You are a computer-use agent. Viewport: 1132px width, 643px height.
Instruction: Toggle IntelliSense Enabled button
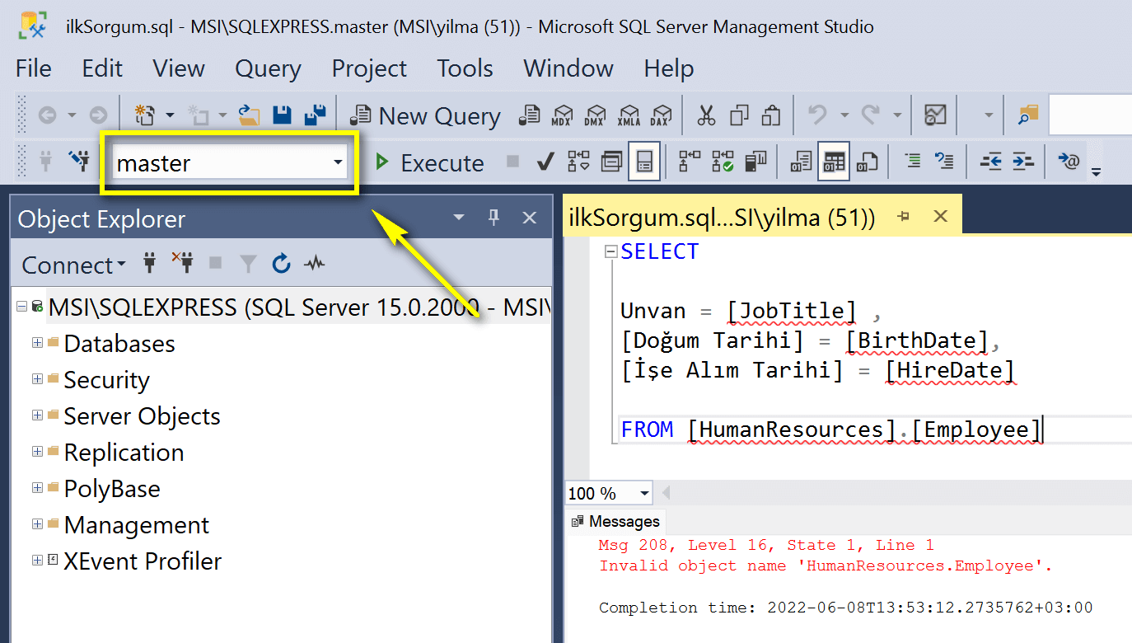tap(643, 162)
